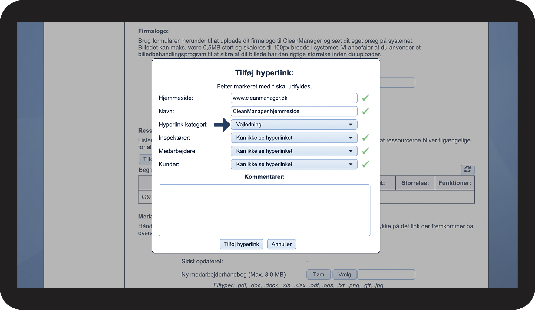
Task: Click the Vælg file button
Action: [x=345, y=275]
